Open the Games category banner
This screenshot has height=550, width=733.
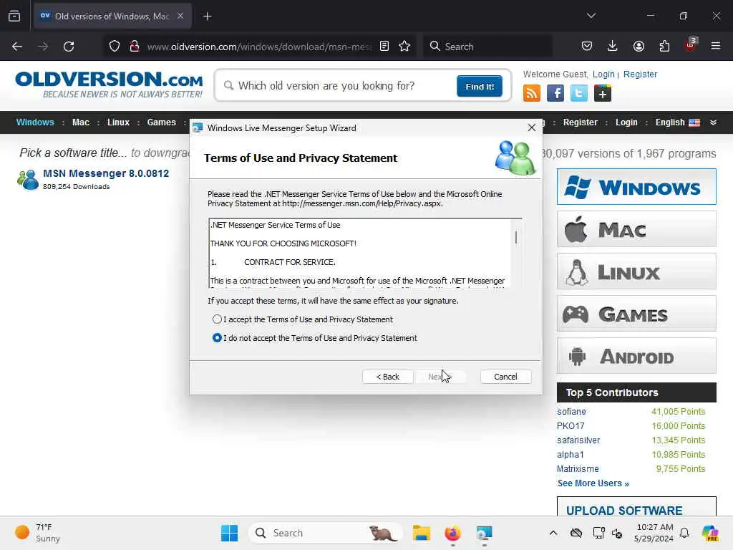coord(636,314)
